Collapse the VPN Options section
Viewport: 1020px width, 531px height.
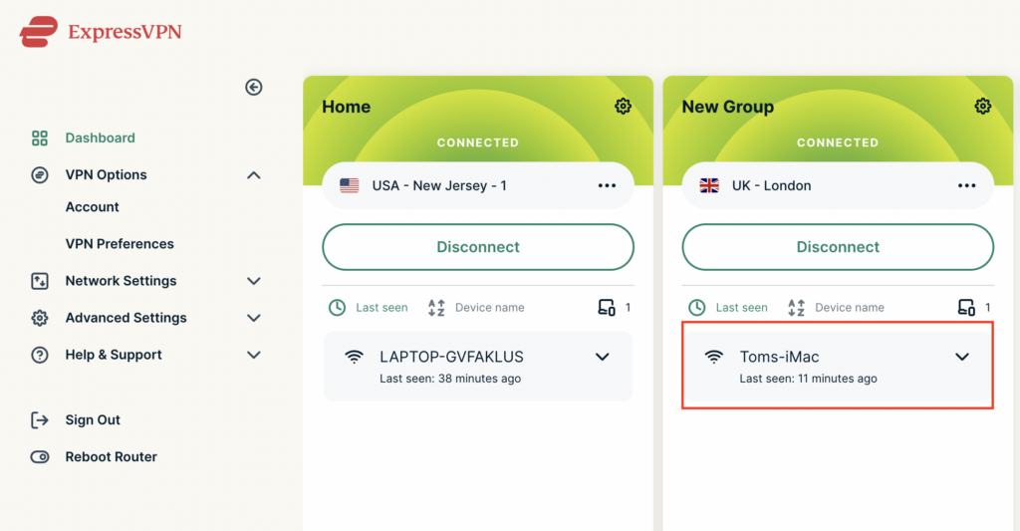254,175
